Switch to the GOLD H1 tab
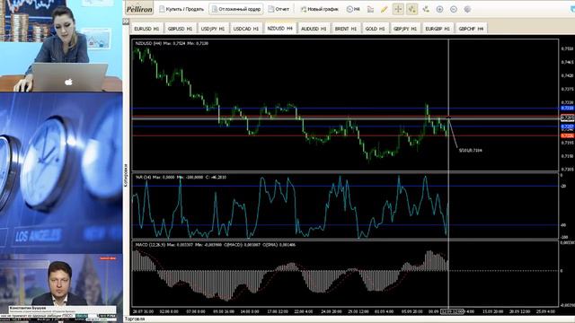 coord(375,29)
